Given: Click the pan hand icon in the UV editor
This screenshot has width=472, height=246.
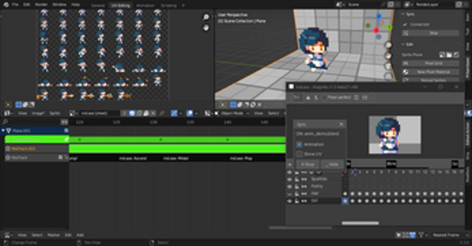Looking at the screenshot, I should point(206,28).
